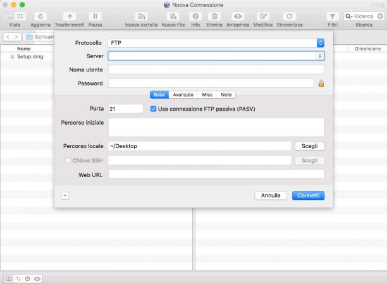Click the transfers arrows icon in the bottom bar
387x284 pixels.
pyautogui.click(x=18, y=278)
